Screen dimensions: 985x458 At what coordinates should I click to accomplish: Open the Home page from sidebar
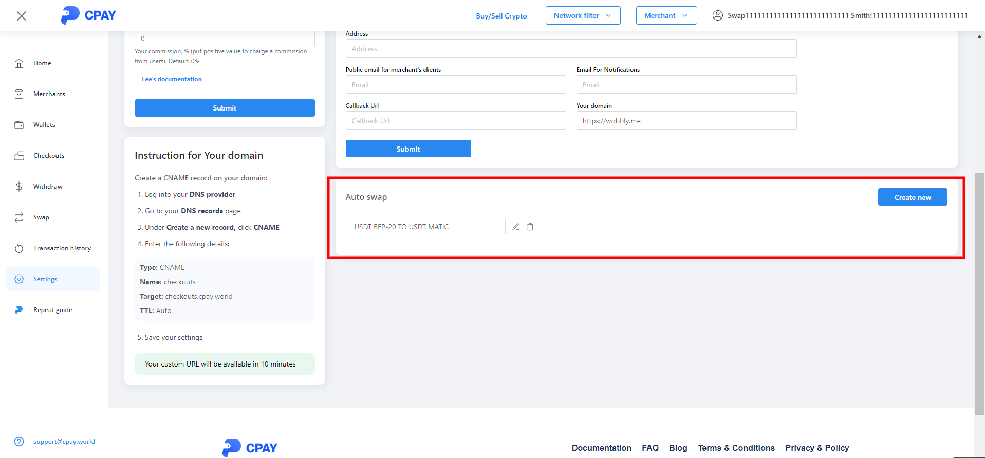point(42,63)
